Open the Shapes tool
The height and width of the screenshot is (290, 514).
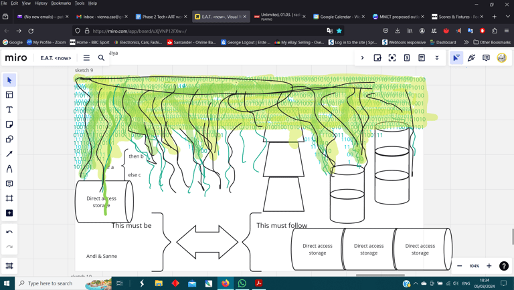(9, 139)
